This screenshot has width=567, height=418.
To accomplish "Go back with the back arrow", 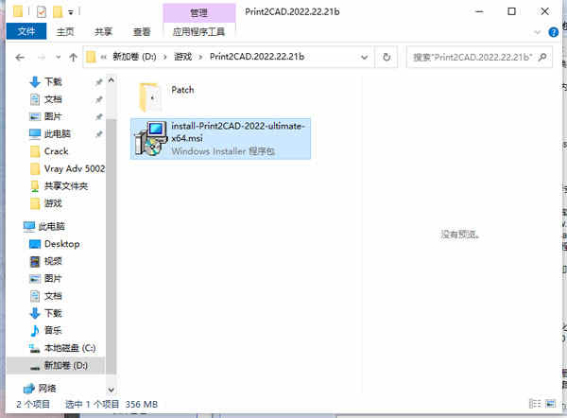I will [20, 57].
